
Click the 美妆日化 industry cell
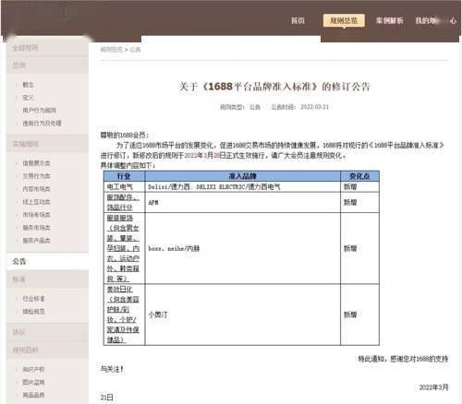(x=124, y=315)
